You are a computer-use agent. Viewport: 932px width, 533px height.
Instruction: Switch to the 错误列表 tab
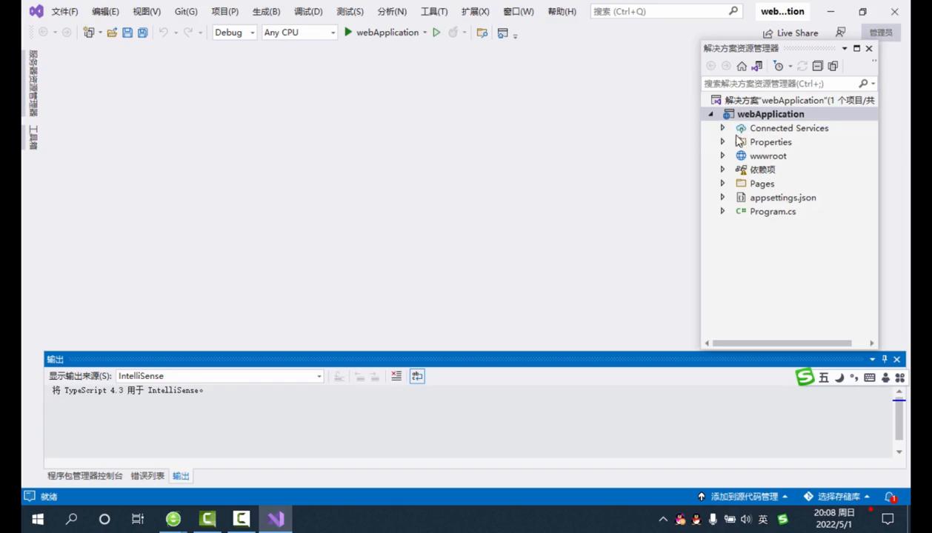click(x=147, y=476)
